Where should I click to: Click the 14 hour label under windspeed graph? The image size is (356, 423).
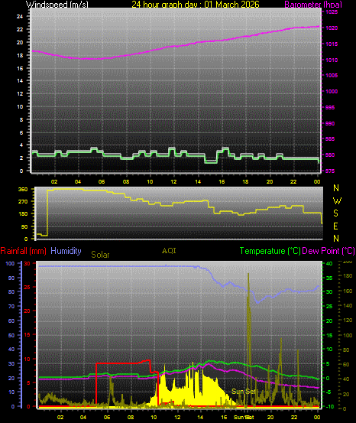[x=198, y=181]
